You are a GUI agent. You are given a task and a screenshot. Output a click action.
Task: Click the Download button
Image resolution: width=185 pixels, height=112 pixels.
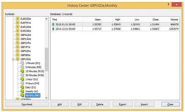click(x=27, y=104)
